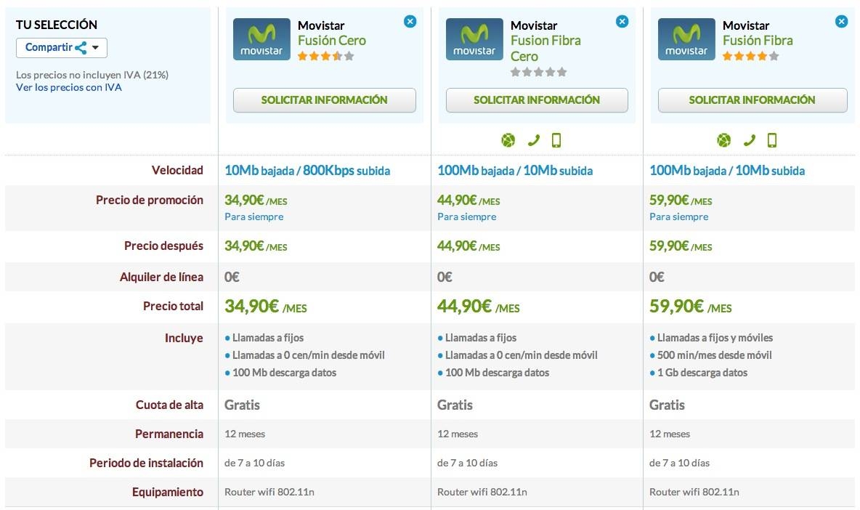Click the Alquiler de línea row label

coord(161,278)
